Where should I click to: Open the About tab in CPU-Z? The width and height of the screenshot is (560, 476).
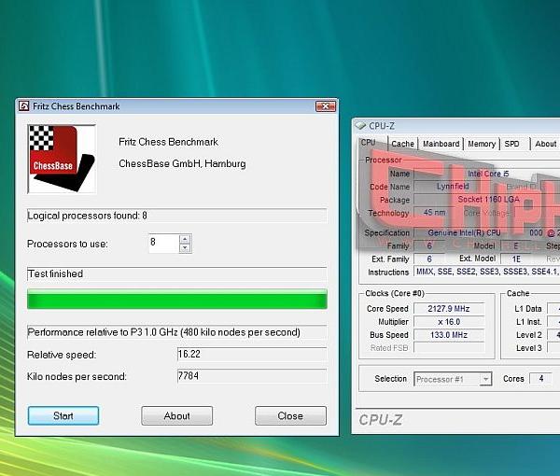pos(545,144)
